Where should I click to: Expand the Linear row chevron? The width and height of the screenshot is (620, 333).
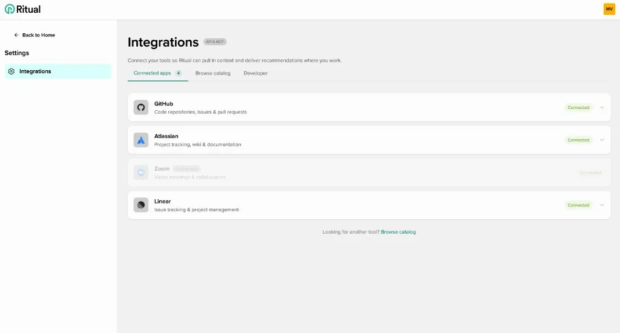tap(602, 205)
